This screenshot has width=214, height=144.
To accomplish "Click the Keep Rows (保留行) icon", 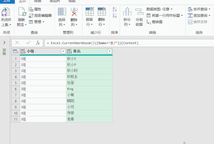I will (x=89, y=12).
